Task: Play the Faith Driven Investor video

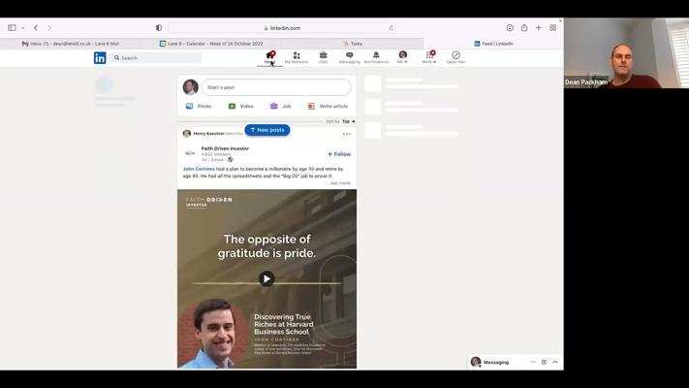Action: pyautogui.click(x=266, y=278)
